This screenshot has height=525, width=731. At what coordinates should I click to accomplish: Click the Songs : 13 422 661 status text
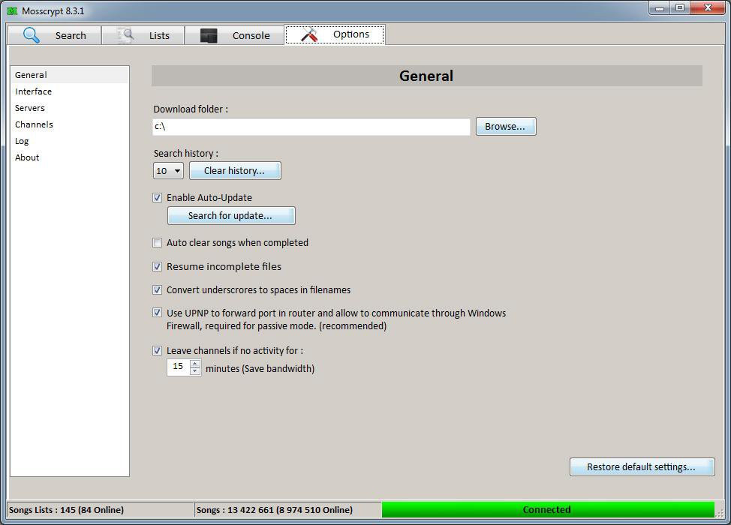point(275,510)
